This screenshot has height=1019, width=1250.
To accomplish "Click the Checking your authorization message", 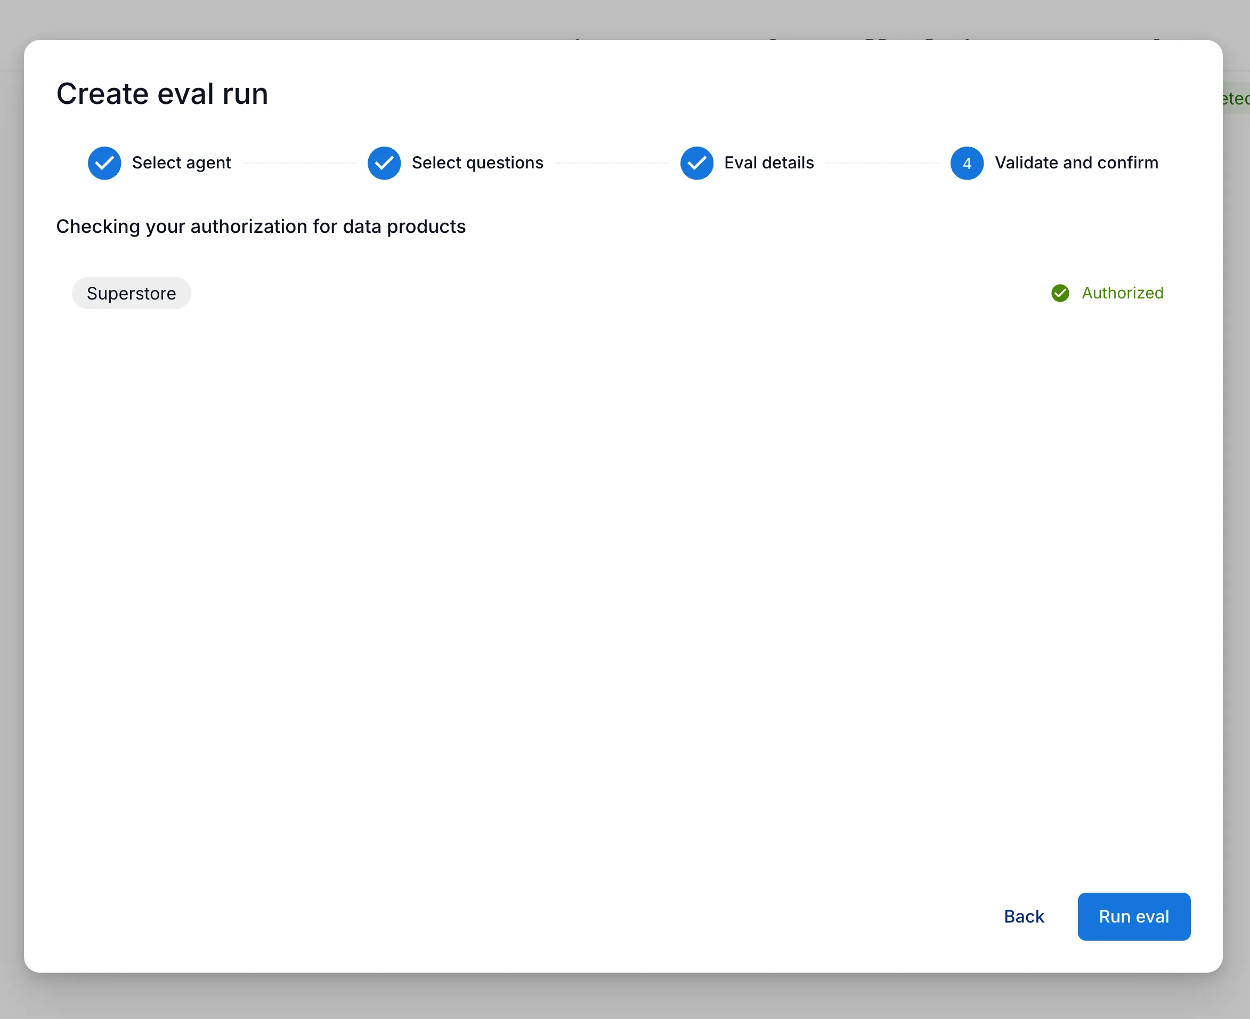I will coord(261,227).
